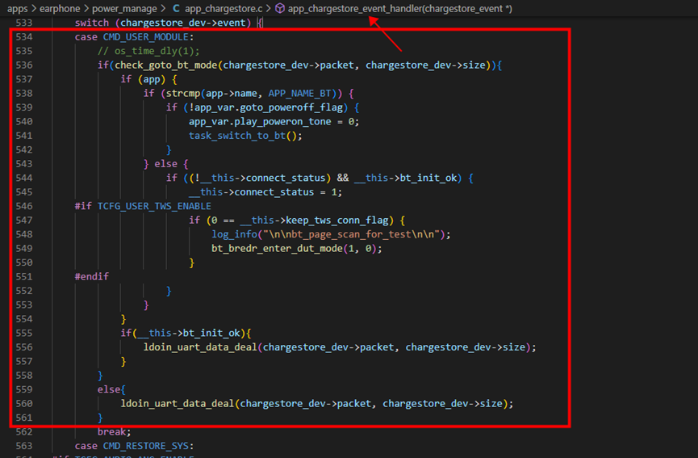Click the 'CMD_USER_MODULE' case label
Image resolution: width=698 pixels, height=458 pixels.
click(x=145, y=37)
